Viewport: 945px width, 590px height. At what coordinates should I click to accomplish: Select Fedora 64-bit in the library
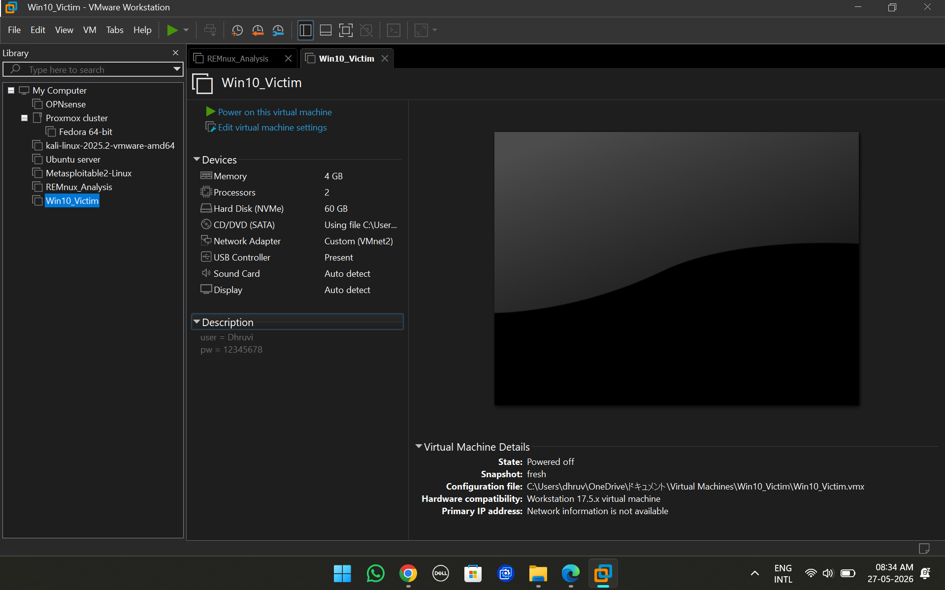point(85,132)
